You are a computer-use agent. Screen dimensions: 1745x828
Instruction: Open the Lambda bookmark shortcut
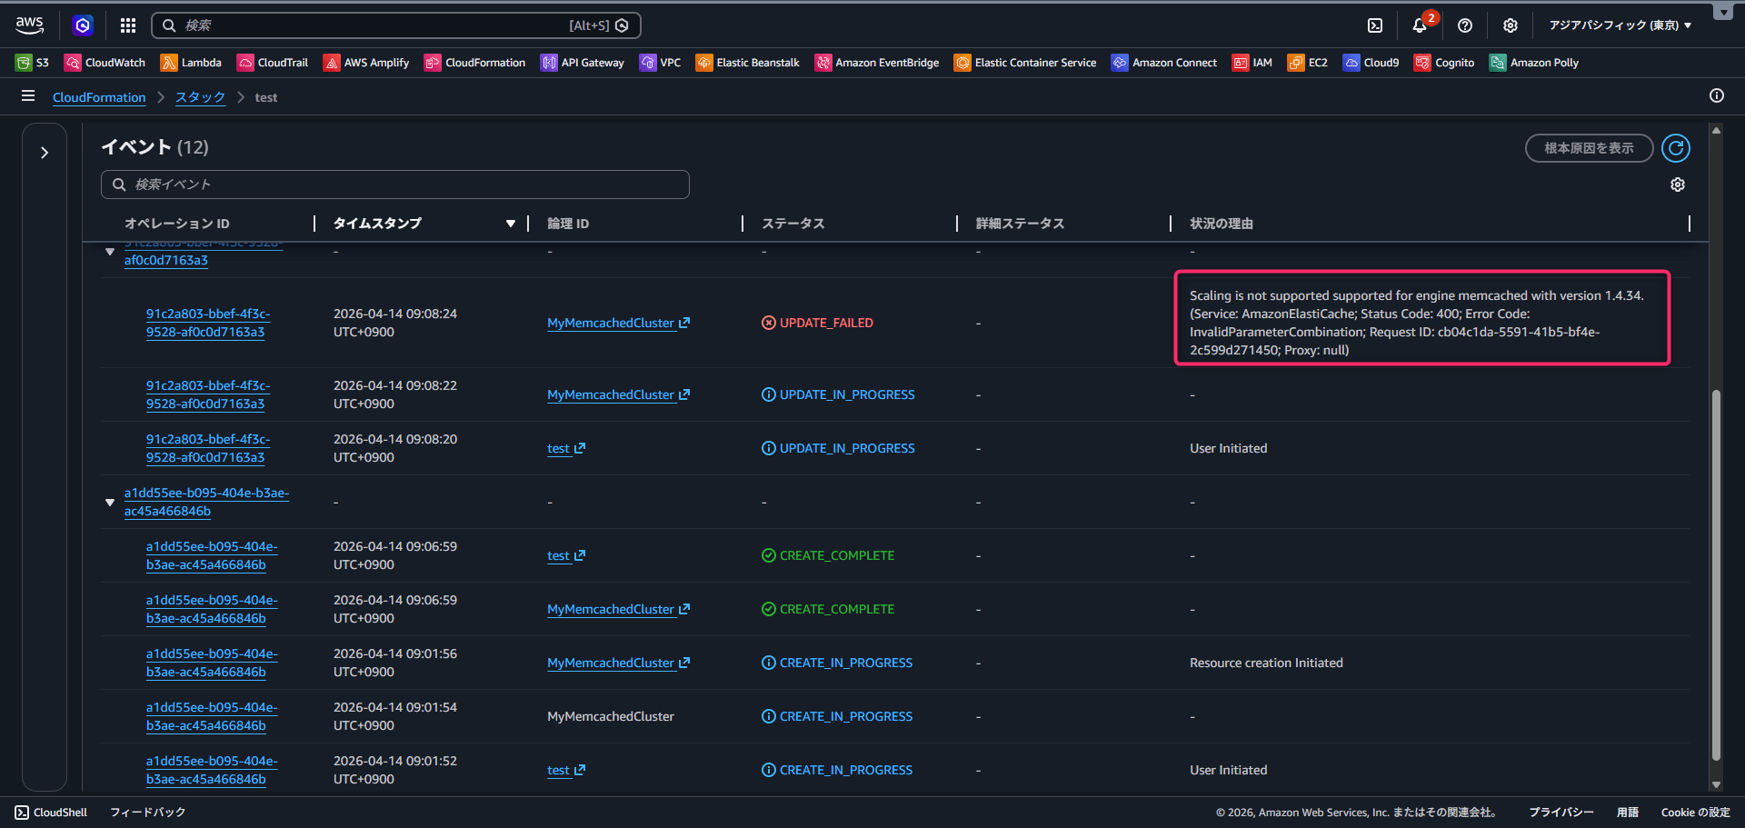pyautogui.click(x=191, y=63)
